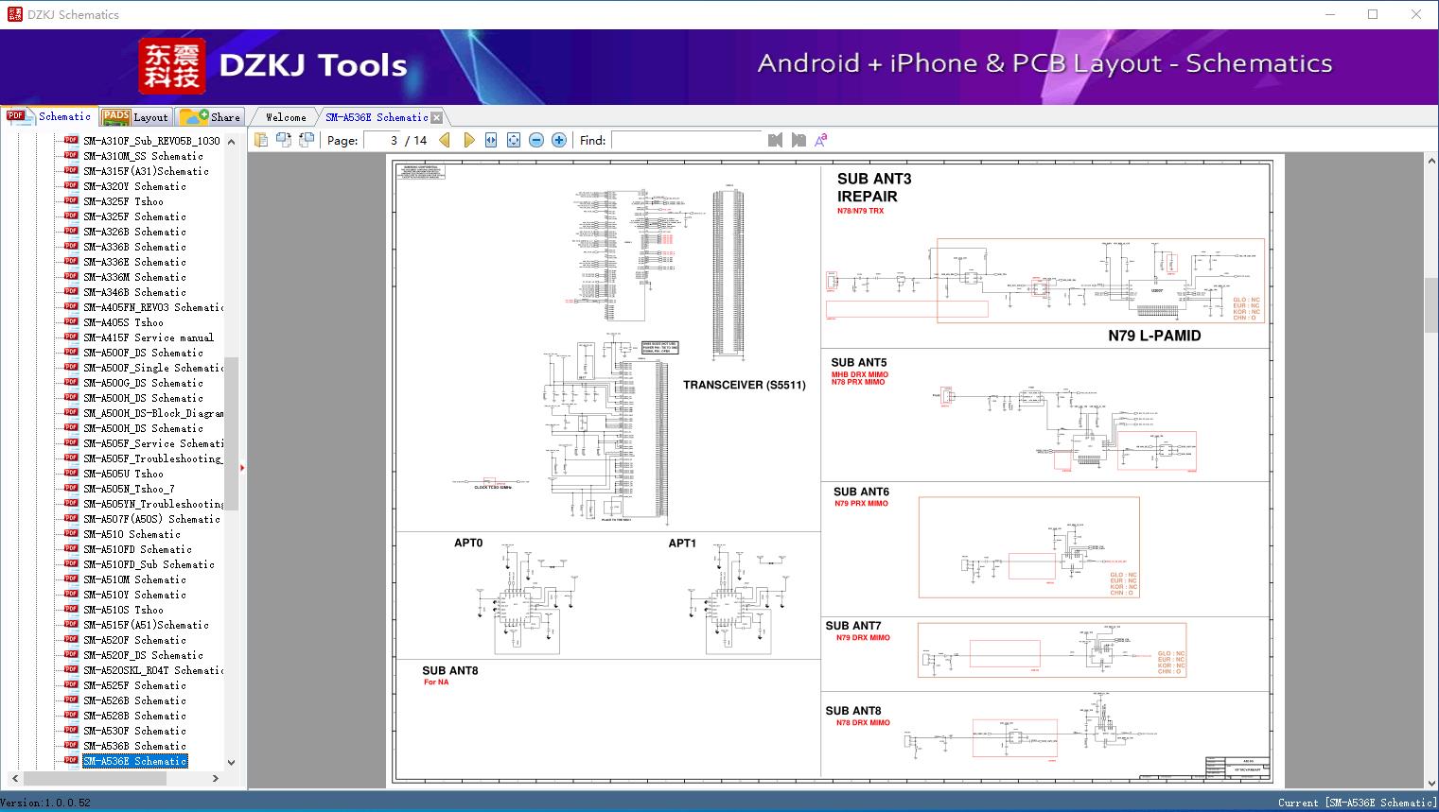Open SM-A530F Schematic entry
The width and height of the screenshot is (1439, 812).
(x=134, y=731)
